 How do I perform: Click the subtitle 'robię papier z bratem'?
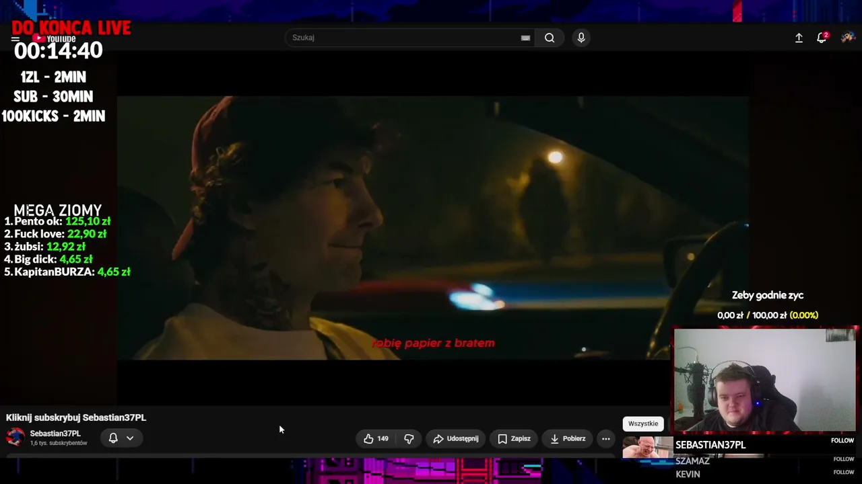[433, 344]
